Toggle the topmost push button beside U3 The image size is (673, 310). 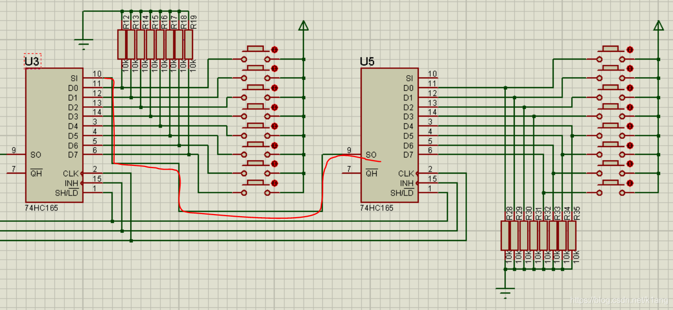point(255,54)
